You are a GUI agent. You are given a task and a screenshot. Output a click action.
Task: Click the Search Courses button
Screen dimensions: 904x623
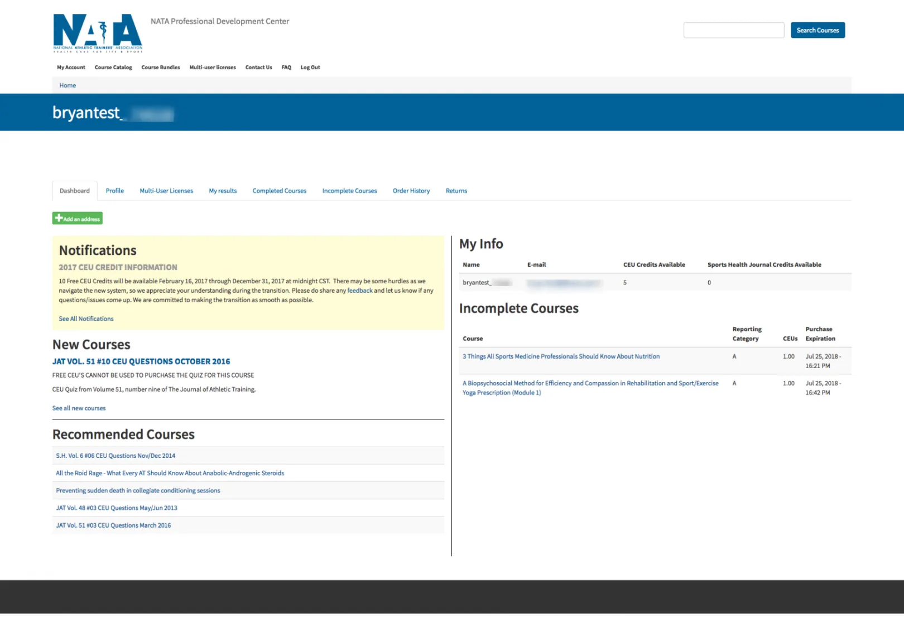point(818,30)
